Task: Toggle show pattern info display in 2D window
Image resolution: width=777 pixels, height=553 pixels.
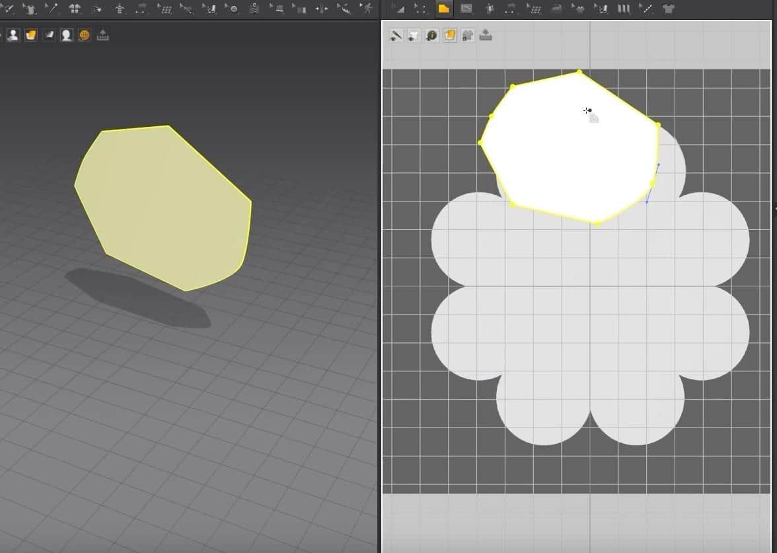Action: [431, 35]
